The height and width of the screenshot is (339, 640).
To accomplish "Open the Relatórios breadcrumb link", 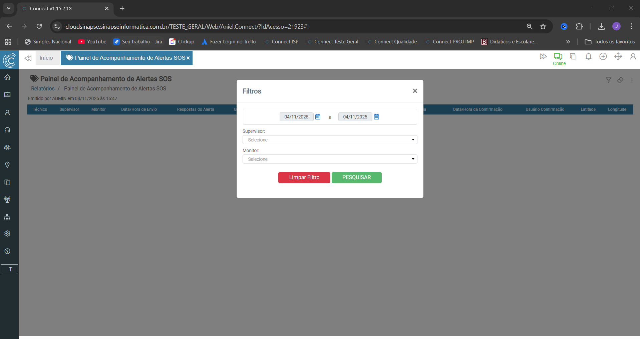I will click(43, 88).
